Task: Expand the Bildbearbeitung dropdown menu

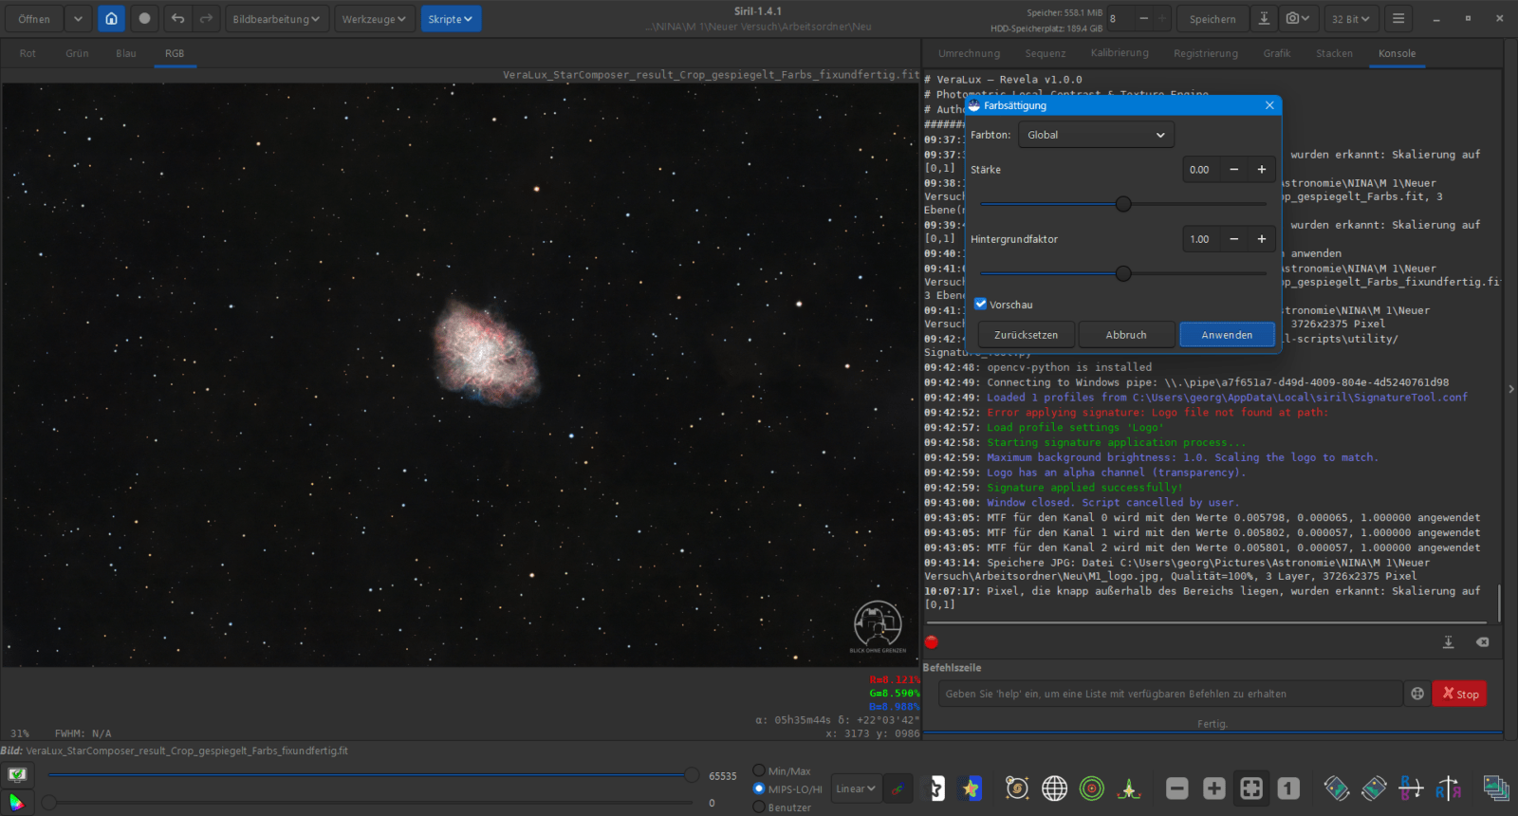Action: tap(276, 19)
